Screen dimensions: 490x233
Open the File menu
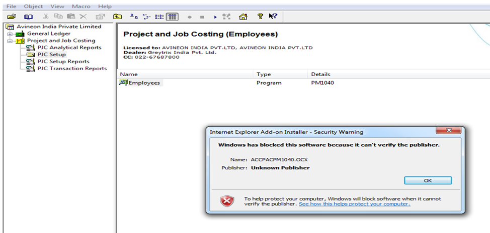[x=12, y=6]
